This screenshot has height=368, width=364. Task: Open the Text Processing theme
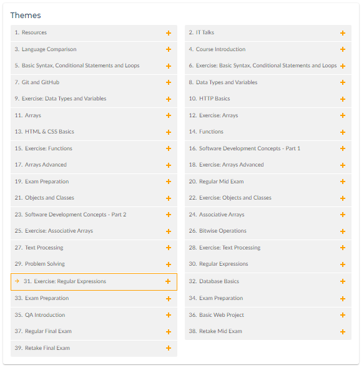tap(94, 248)
